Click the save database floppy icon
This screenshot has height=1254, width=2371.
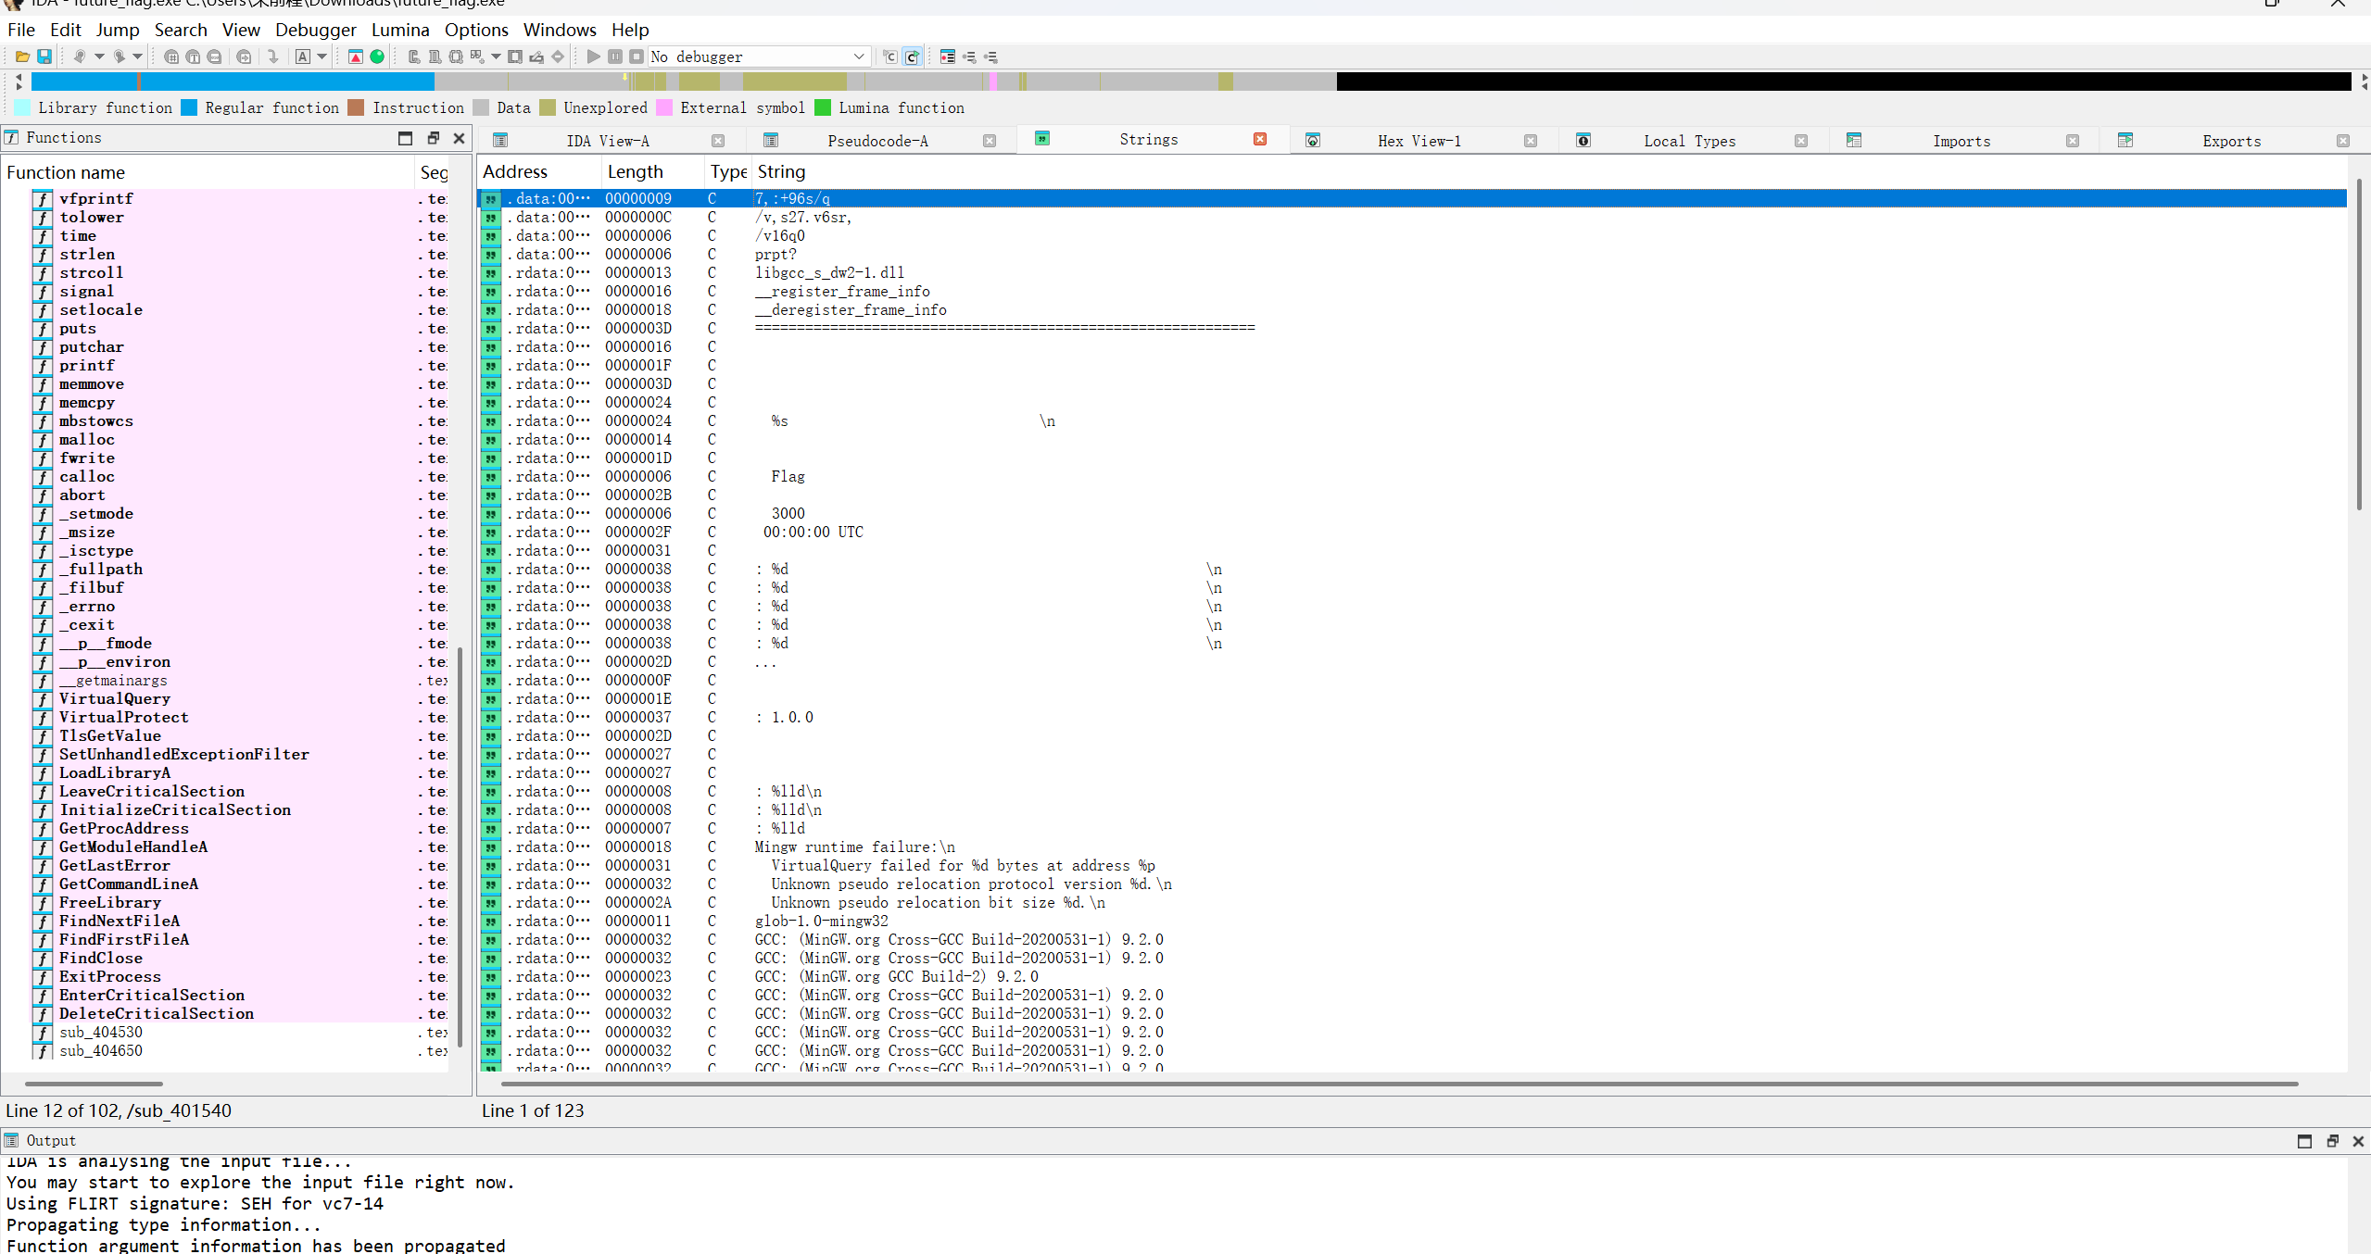tap(44, 56)
